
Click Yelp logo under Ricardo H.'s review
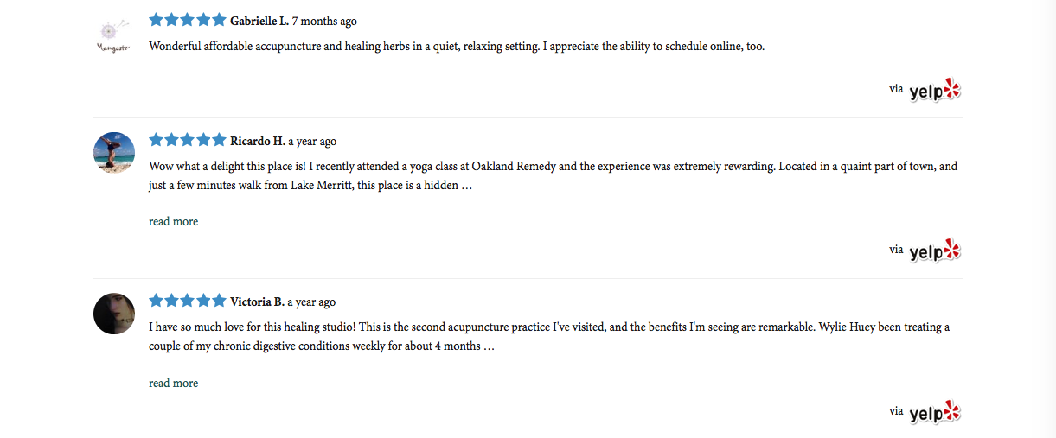pyautogui.click(x=935, y=251)
